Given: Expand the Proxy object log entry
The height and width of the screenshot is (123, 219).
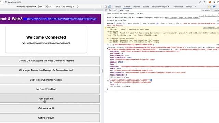Looking at the screenshot, I should coord(107,23).
